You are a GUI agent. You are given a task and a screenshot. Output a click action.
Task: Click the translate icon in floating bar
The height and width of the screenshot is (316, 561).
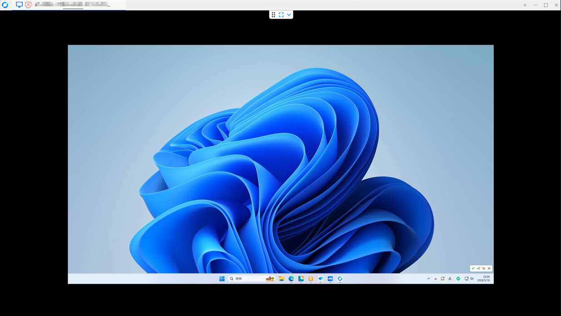pos(484,268)
